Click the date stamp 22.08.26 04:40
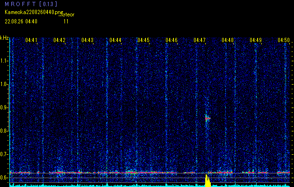This screenshot has width=294, height=187. (x=21, y=22)
